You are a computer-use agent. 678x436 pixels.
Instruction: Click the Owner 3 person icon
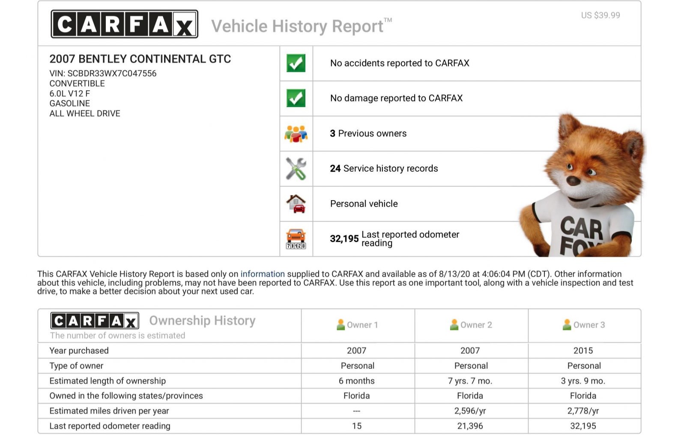pos(567,325)
